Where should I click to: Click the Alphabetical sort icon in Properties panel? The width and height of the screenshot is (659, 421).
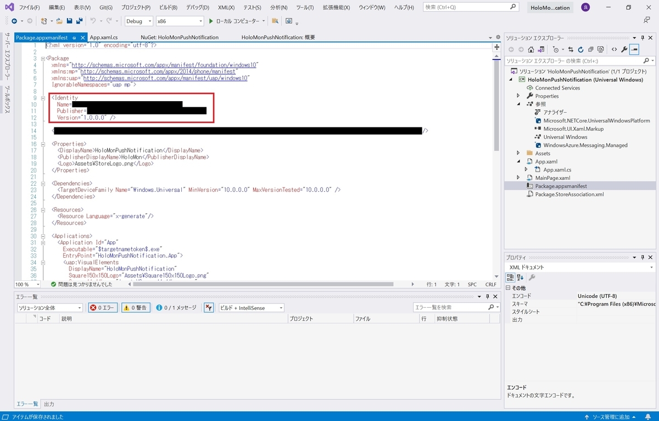[x=520, y=278]
